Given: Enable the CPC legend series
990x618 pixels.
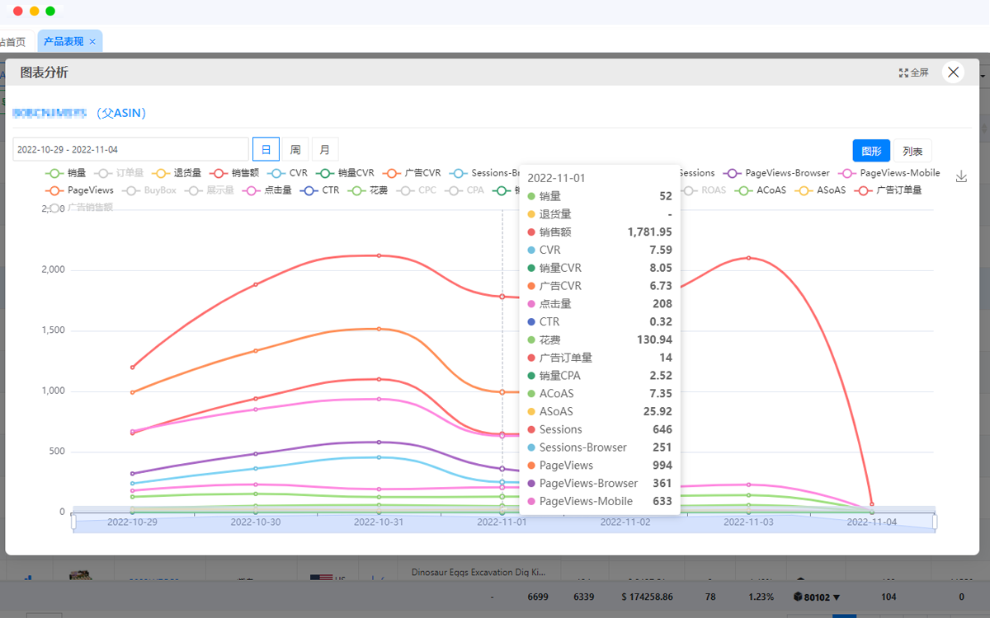Looking at the screenshot, I should 416,190.
